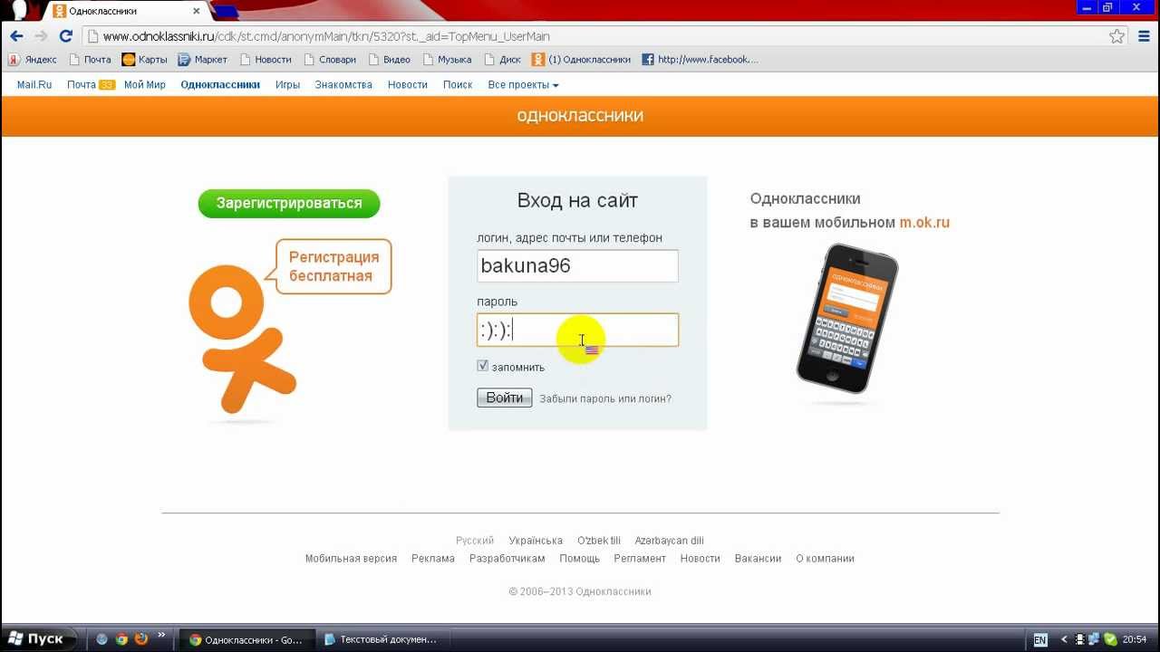Toggle the запомнить checkbox
Viewport: 1160px width, 652px height.
(483, 366)
